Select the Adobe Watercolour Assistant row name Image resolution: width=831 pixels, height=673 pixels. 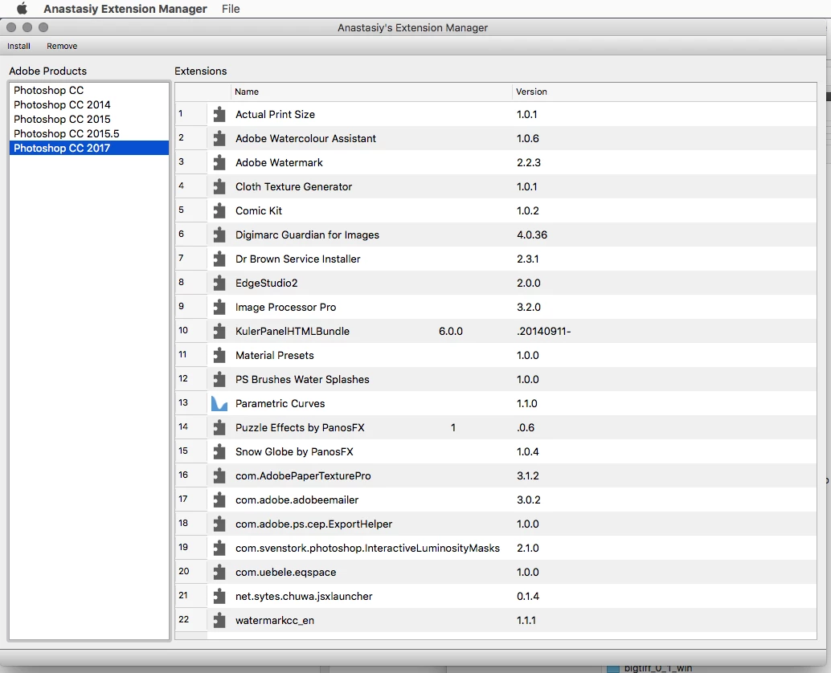tap(305, 139)
